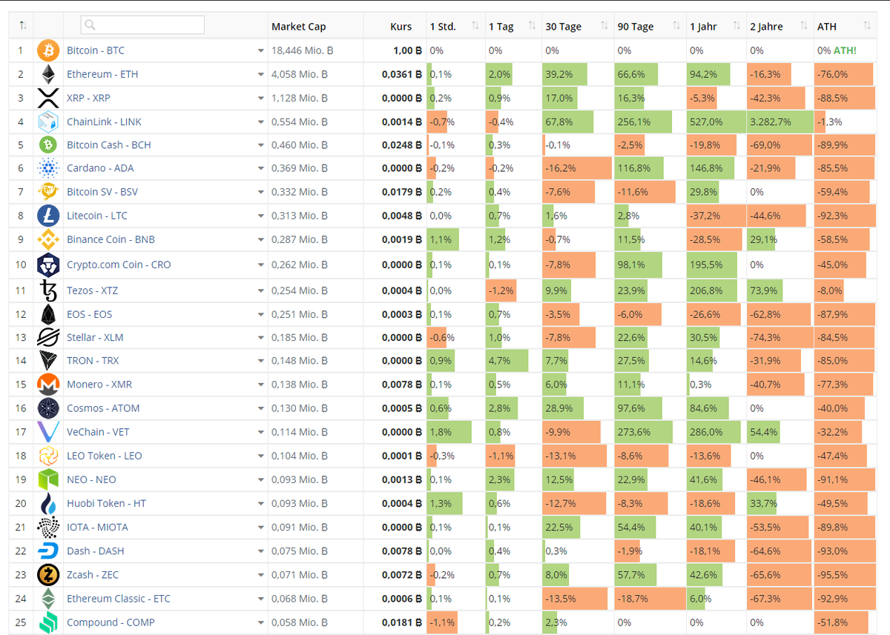Image resolution: width=890 pixels, height=635 pixels.
Task: Open the dropdown arrow for Litecoin - LTC
Action: click(260, 216)
